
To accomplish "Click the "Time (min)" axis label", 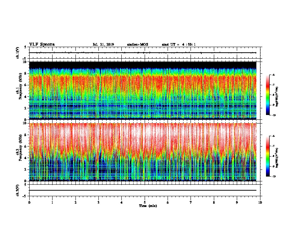I will (x=148, y=206).
